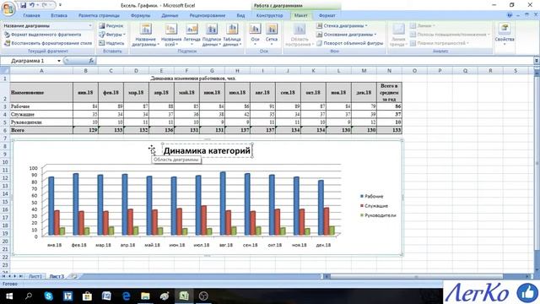Screen dimensions: 540x304
Task: Switch to the Разметка страницы tab
Action: coord(99,15)
